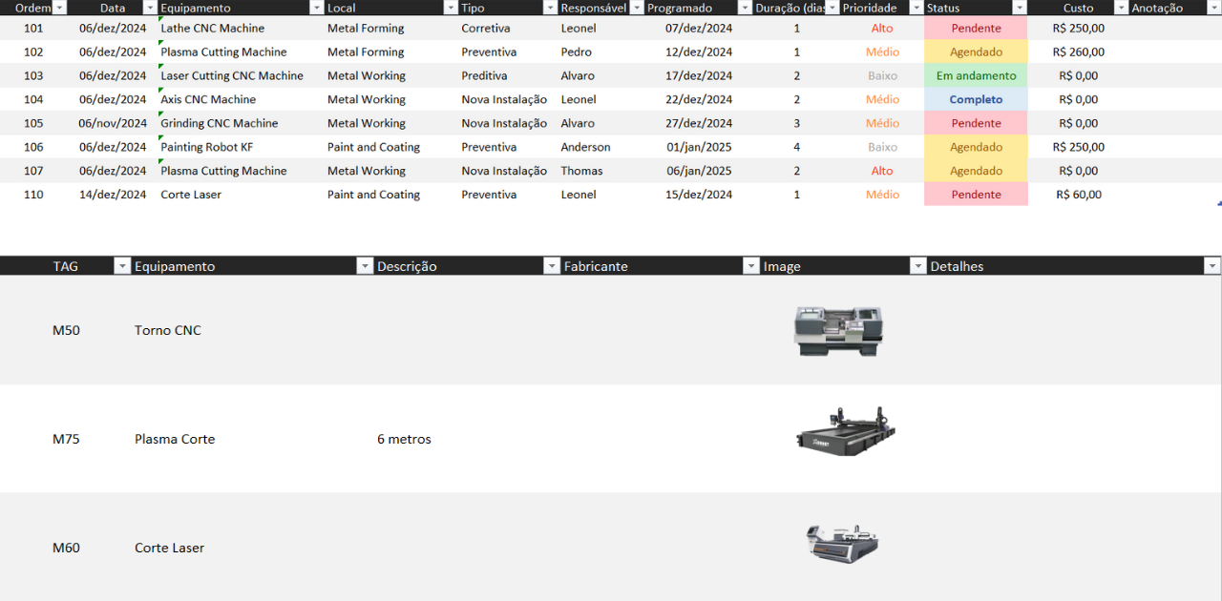Select the cell containing 6 metros
The image size is (1222, 601).
pos(404,440)
